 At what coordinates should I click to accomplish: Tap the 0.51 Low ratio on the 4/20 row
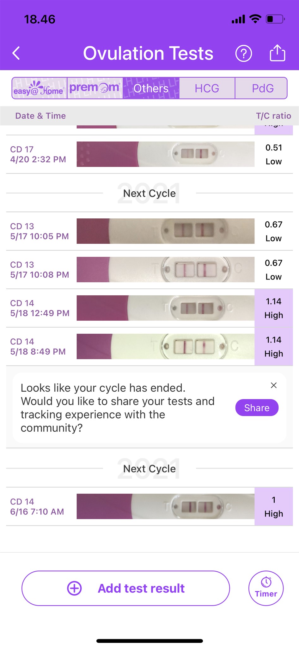point(273,154)
